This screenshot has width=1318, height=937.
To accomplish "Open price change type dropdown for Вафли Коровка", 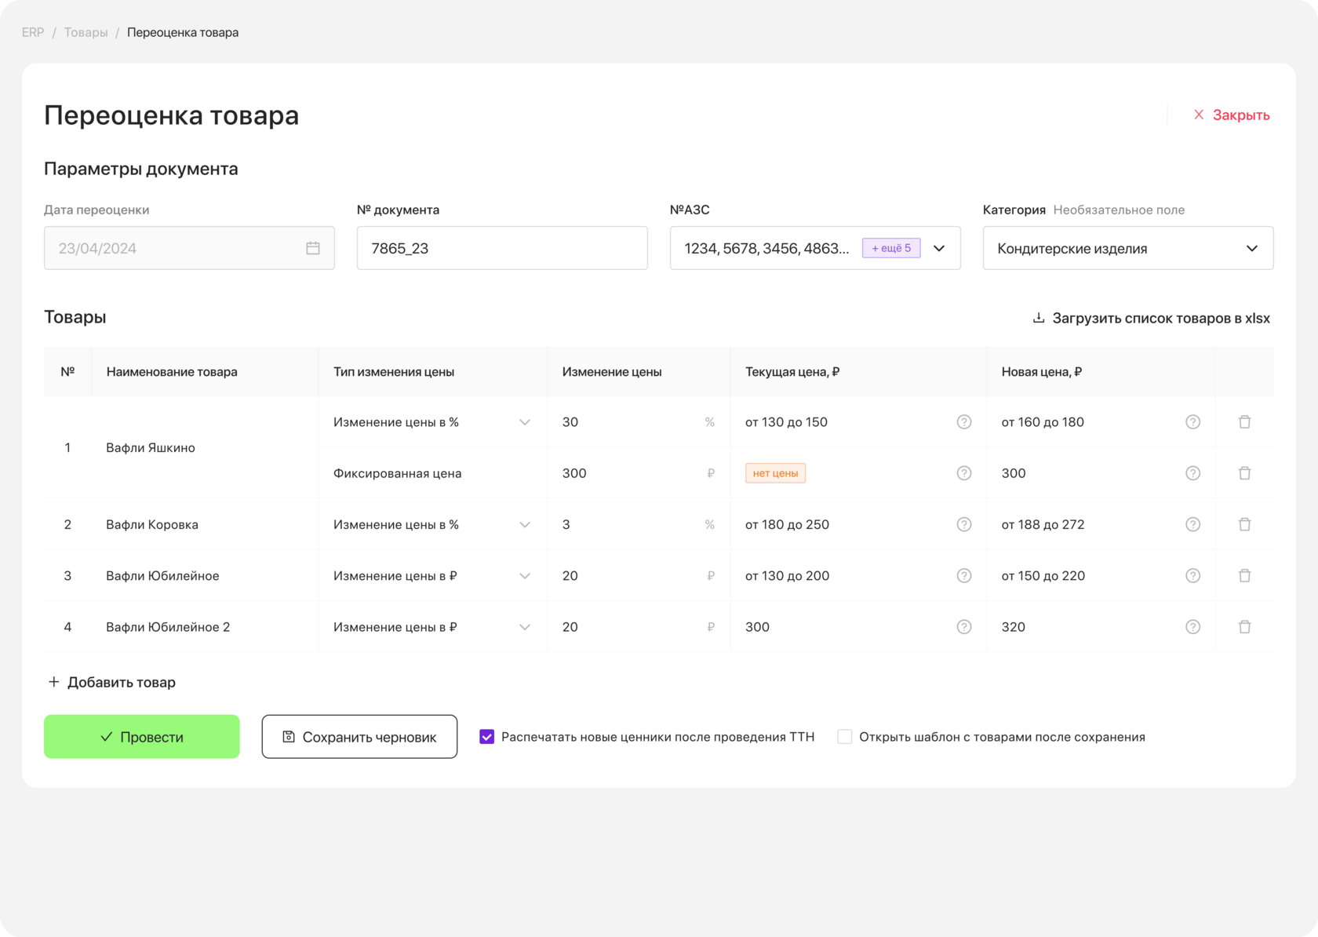I will coord(525,524).
